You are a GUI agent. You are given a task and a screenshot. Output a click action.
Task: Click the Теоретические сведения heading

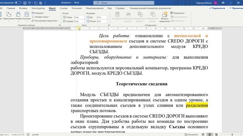click(142, 84)
